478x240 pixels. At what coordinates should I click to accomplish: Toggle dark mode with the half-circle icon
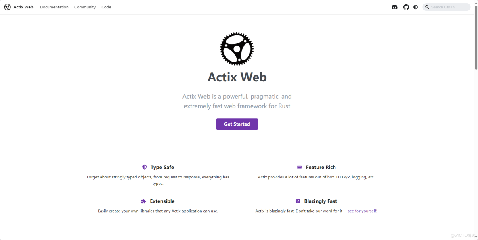tap(415, 7)
